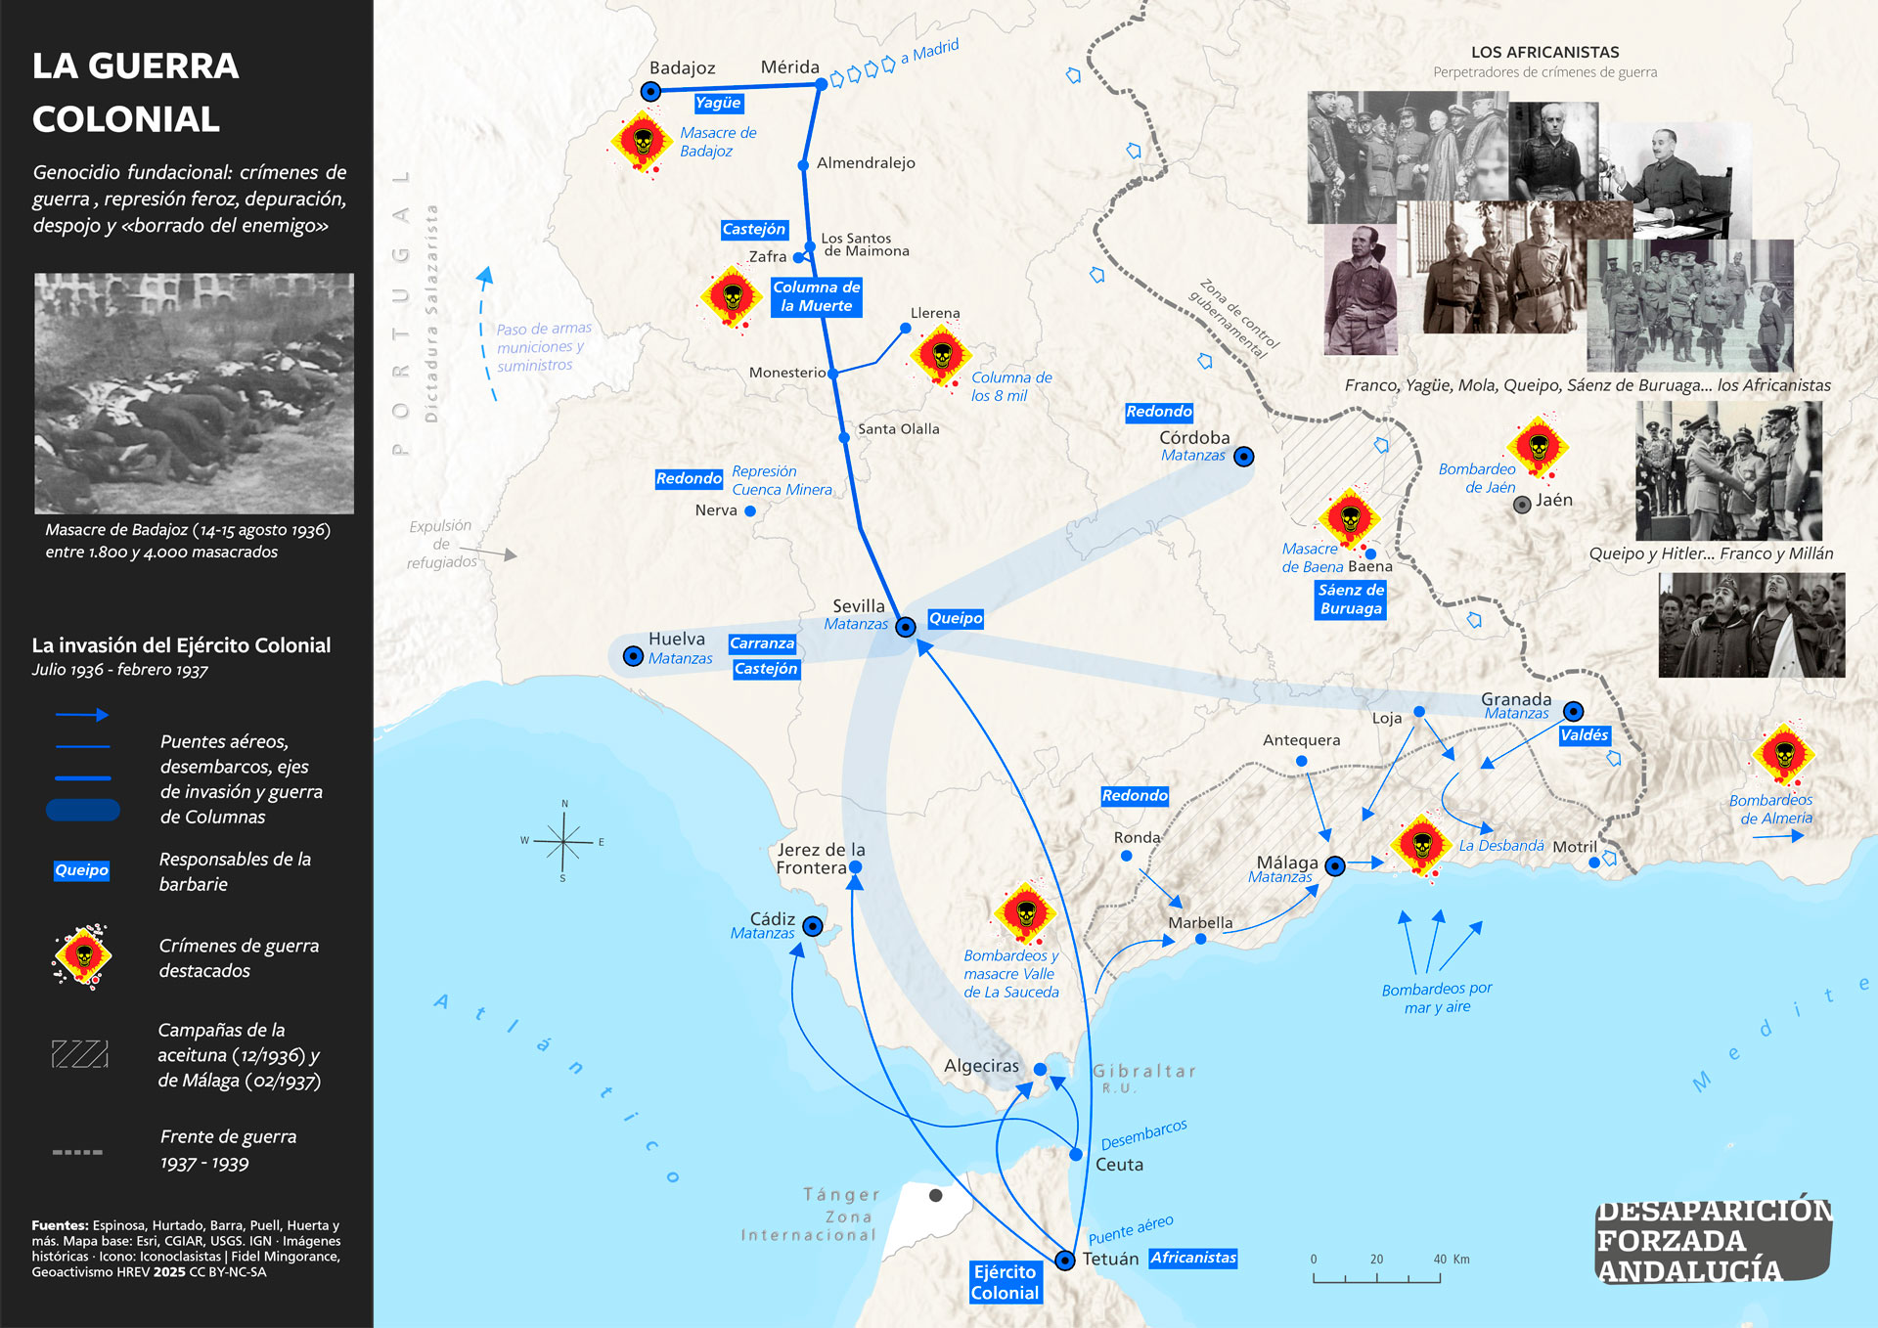The width and height of the screenshot is (1878, 1328).
Task: Click the grey Tánger marker dot
Action: tap(936, 1195)
